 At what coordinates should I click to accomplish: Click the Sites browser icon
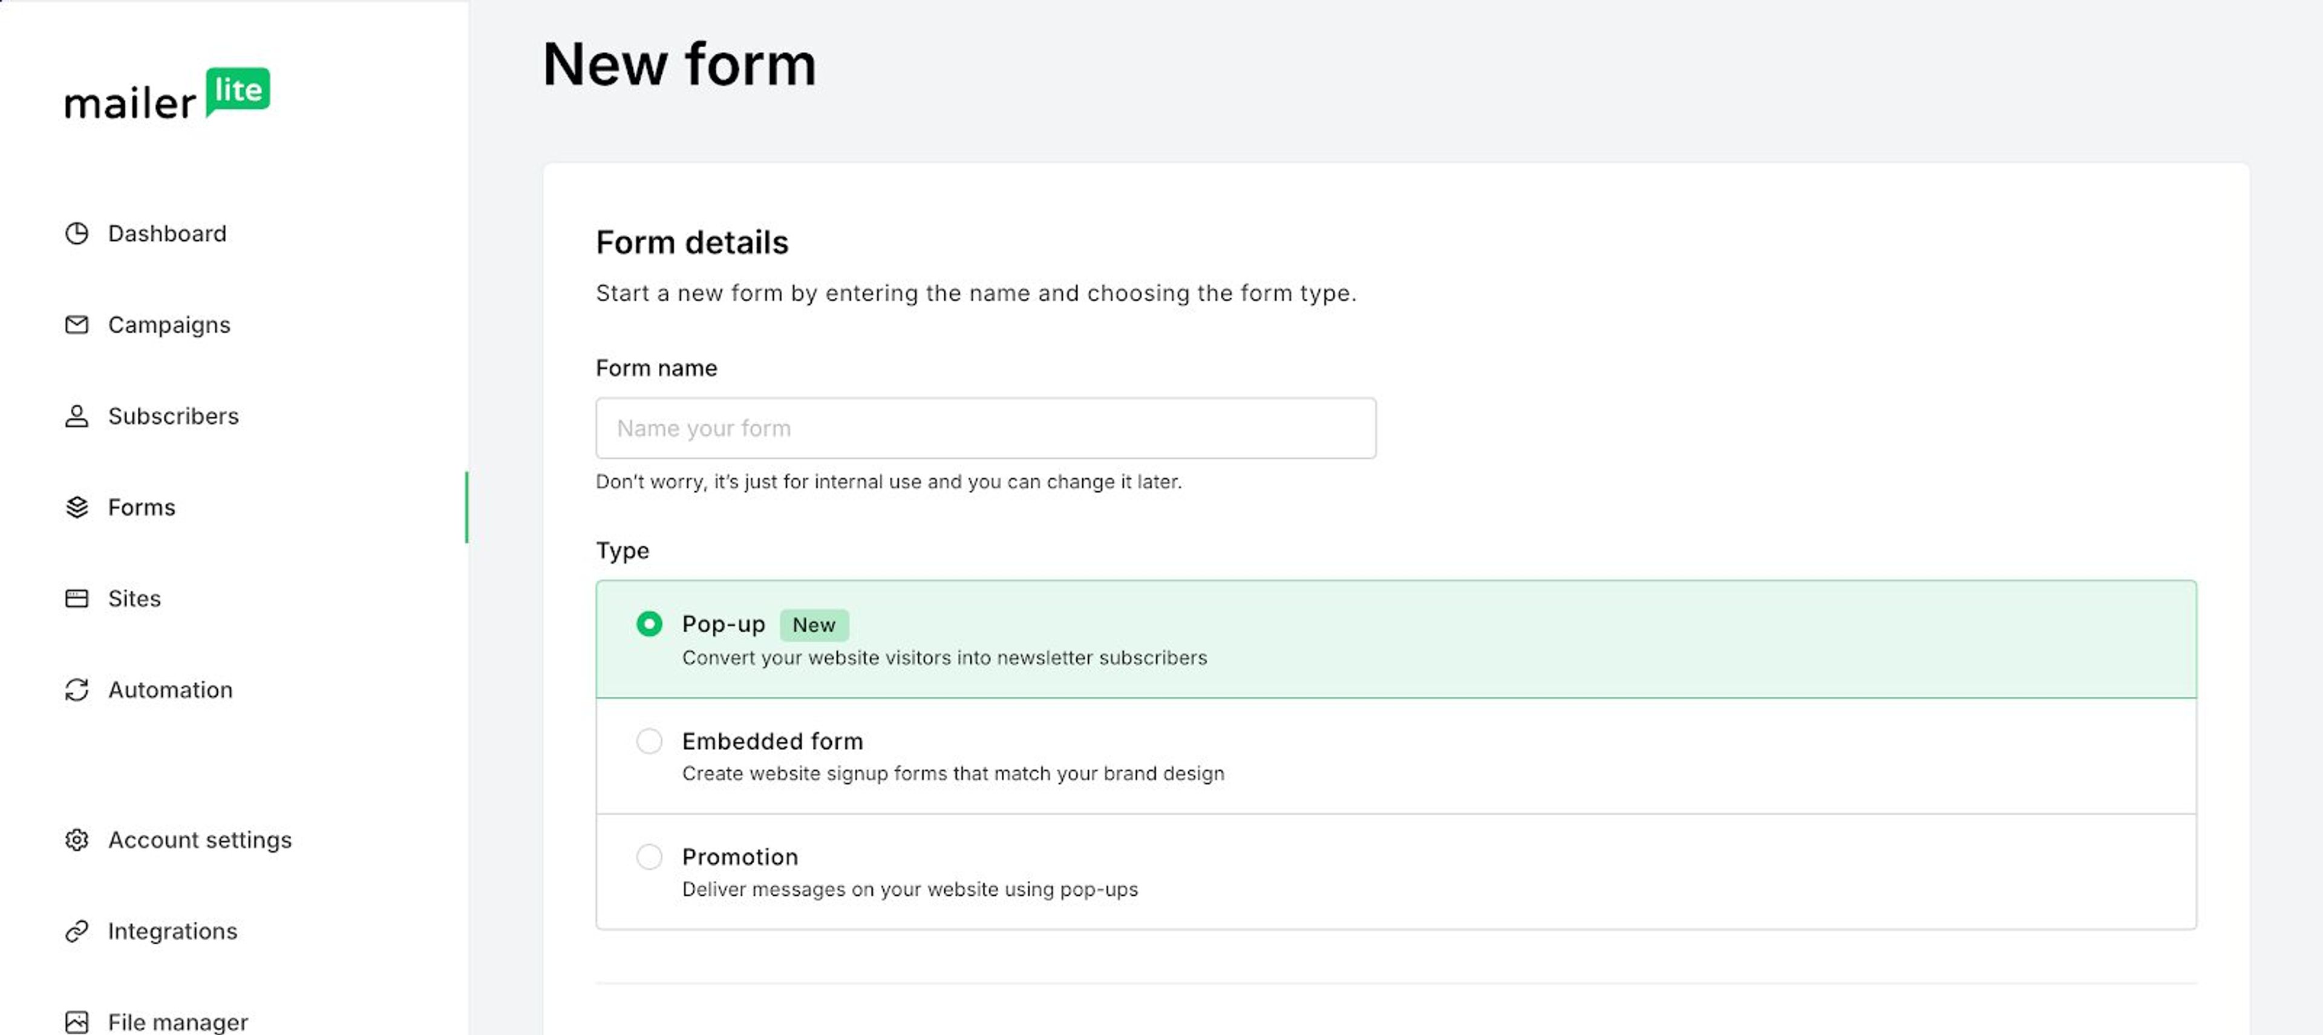tap(77, 598)
